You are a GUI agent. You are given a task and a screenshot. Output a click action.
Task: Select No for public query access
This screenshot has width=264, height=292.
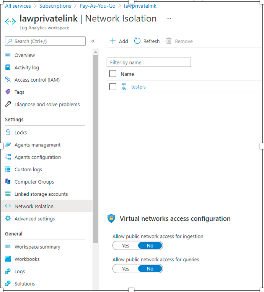tap(150, 269)
